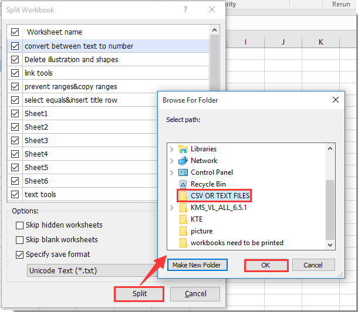
Task: Click the KMS_VL_ALL_6.5.1 folder icon
Action: click(183, 208)
